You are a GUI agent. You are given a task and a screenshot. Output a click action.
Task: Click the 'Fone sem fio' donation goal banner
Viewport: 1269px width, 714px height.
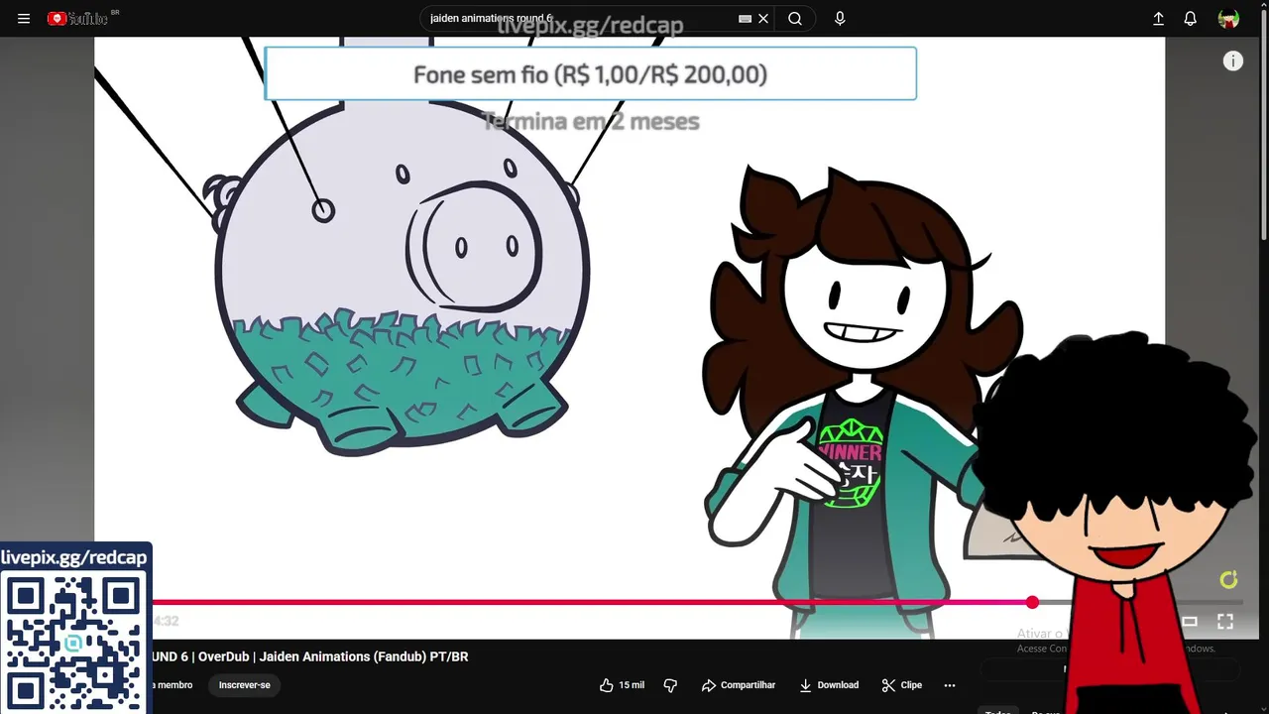(x=590, y=74)
